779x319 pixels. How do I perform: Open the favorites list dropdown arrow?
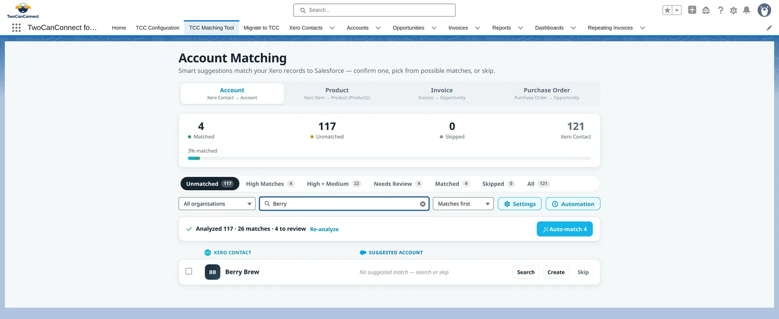[x=677, y=10]
